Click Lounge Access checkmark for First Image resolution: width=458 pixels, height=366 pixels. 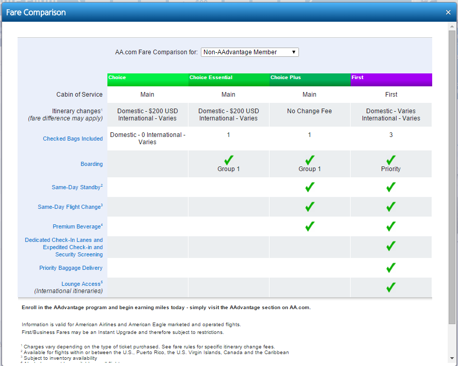click(x=391, y=287)
